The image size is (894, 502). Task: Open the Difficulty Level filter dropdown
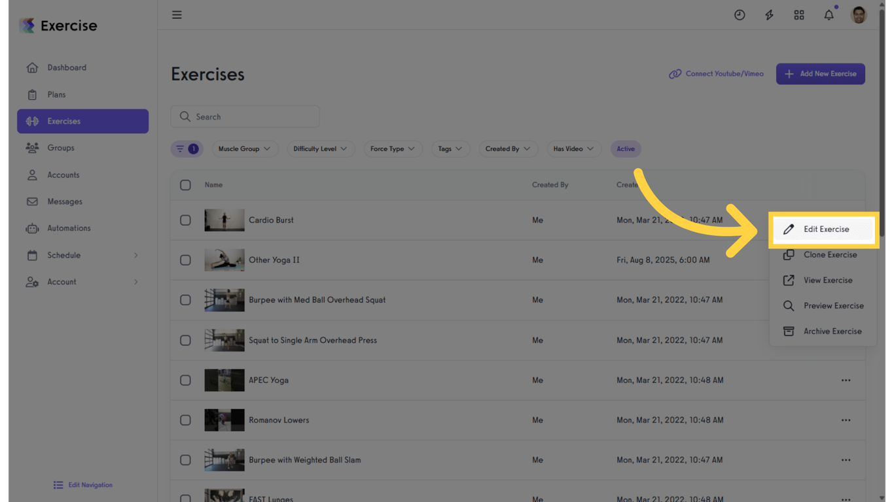click(320, 149)
